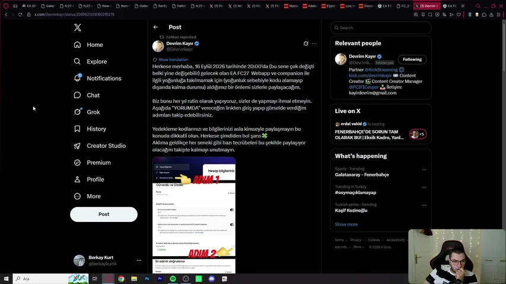Click the X logo in sidebar
The image size is (506, 284).
point(78,27)
